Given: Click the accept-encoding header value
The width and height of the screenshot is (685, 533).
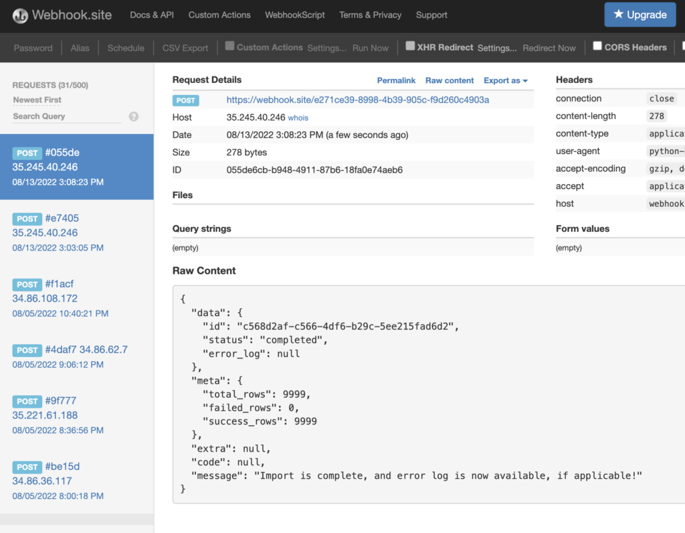Looking at the screenshot, I should coord(666,168).
